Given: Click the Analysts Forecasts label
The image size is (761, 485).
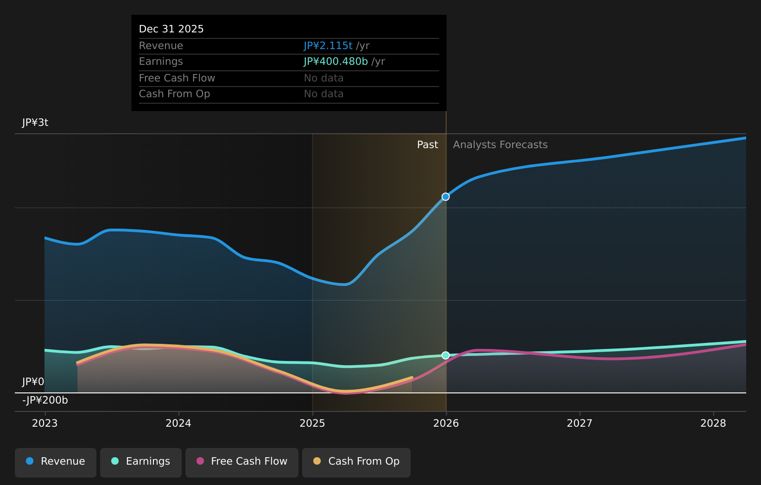Looking at the screenshot, I should pyautogui.click(x=500, y=145).
